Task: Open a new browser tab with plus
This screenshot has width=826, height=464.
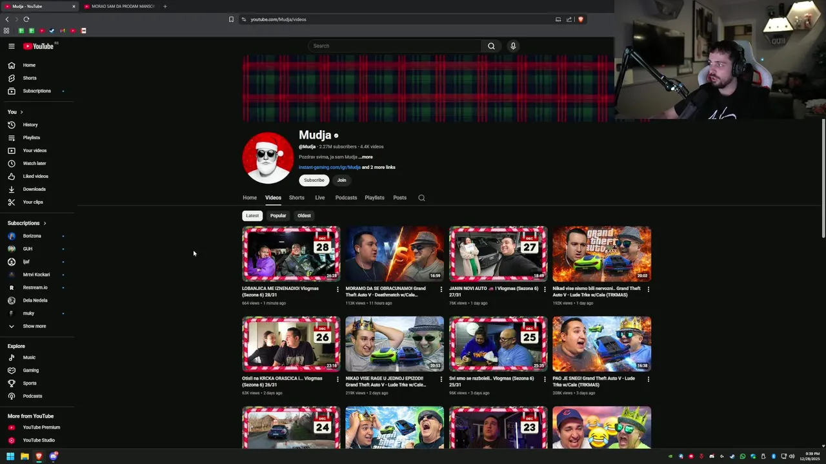Action: pos(165,6)
